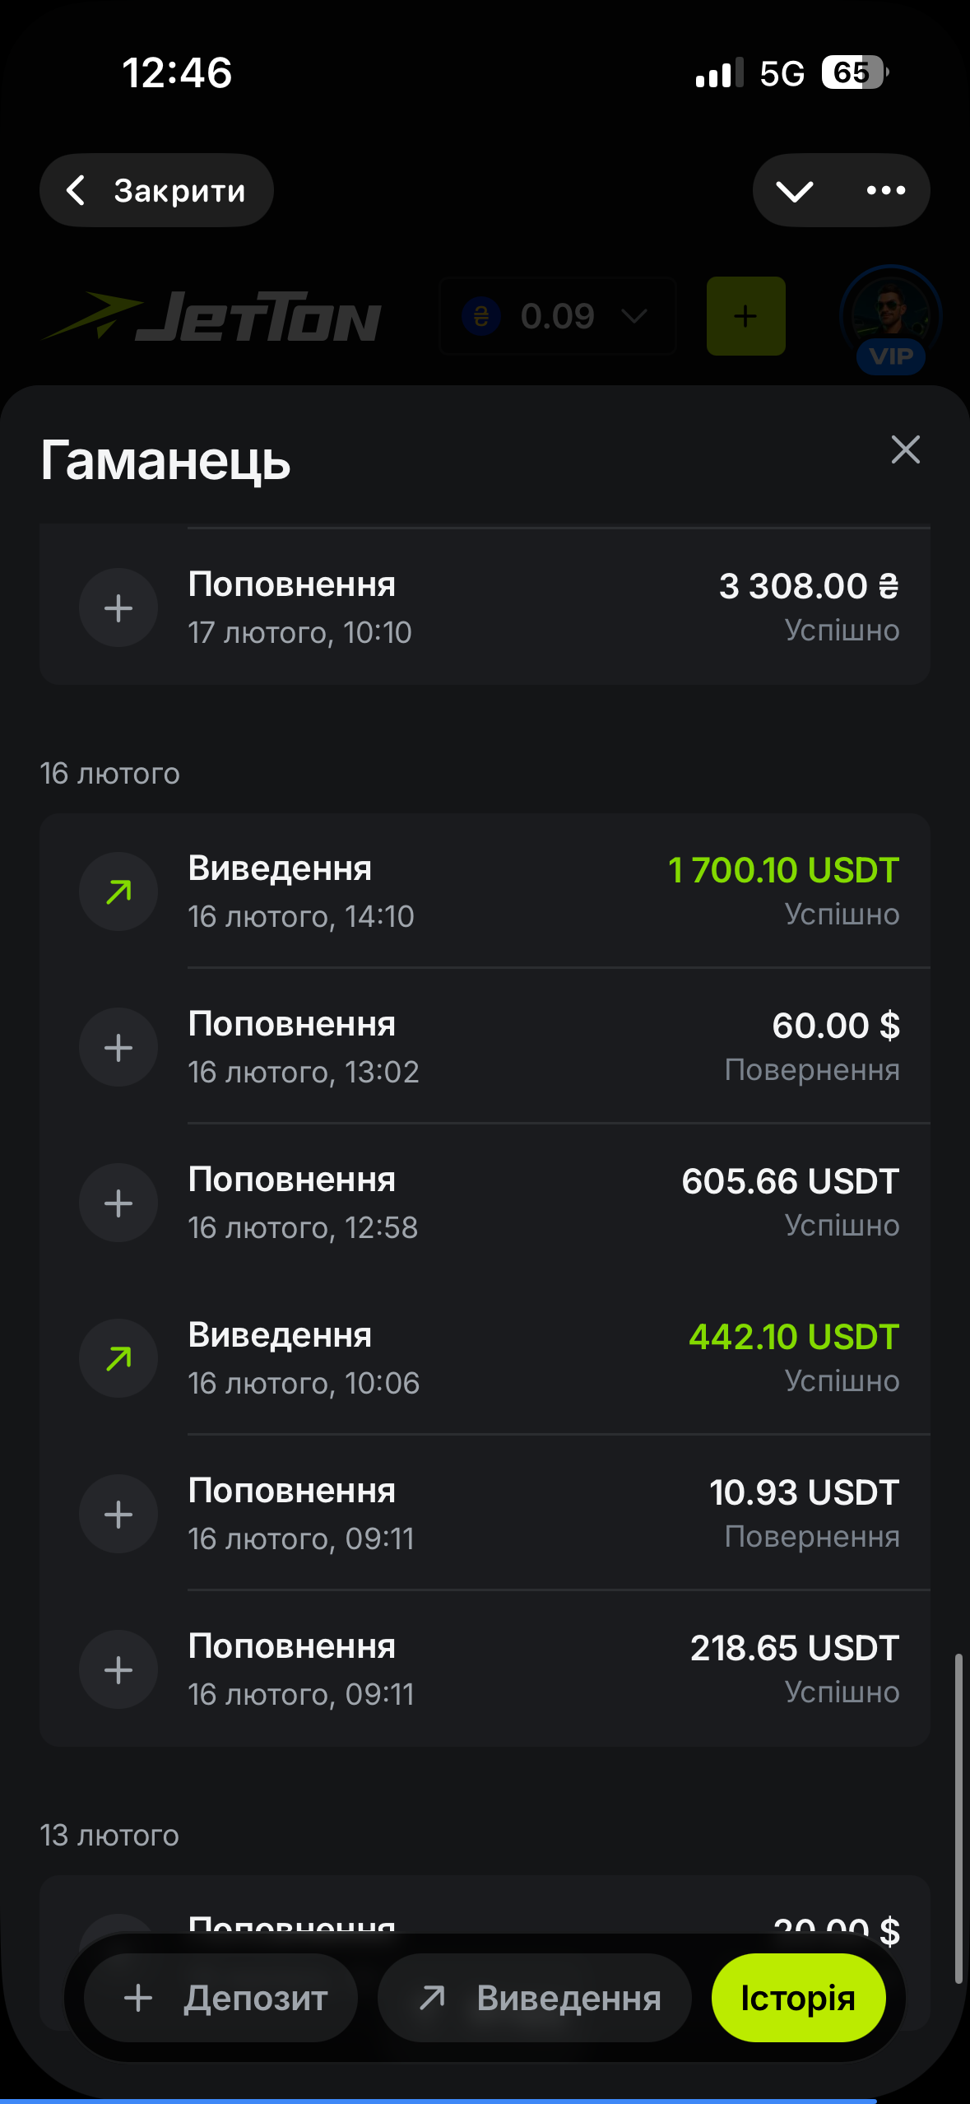Open the 10.93 USDT refund transaction row
This screenshot has height=2104, width=970.
click(x=543, y=1514)
